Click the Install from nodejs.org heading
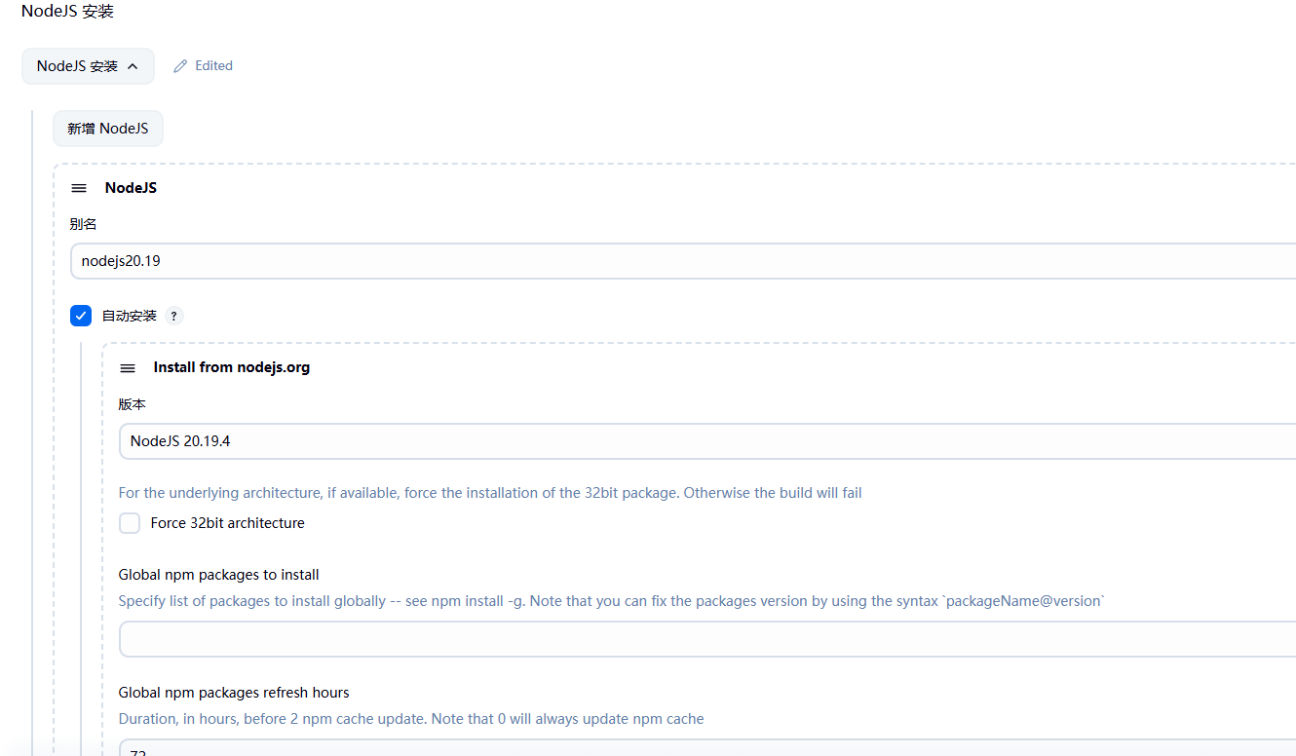This screenshot has width=1296, height=756. (232, 367)
